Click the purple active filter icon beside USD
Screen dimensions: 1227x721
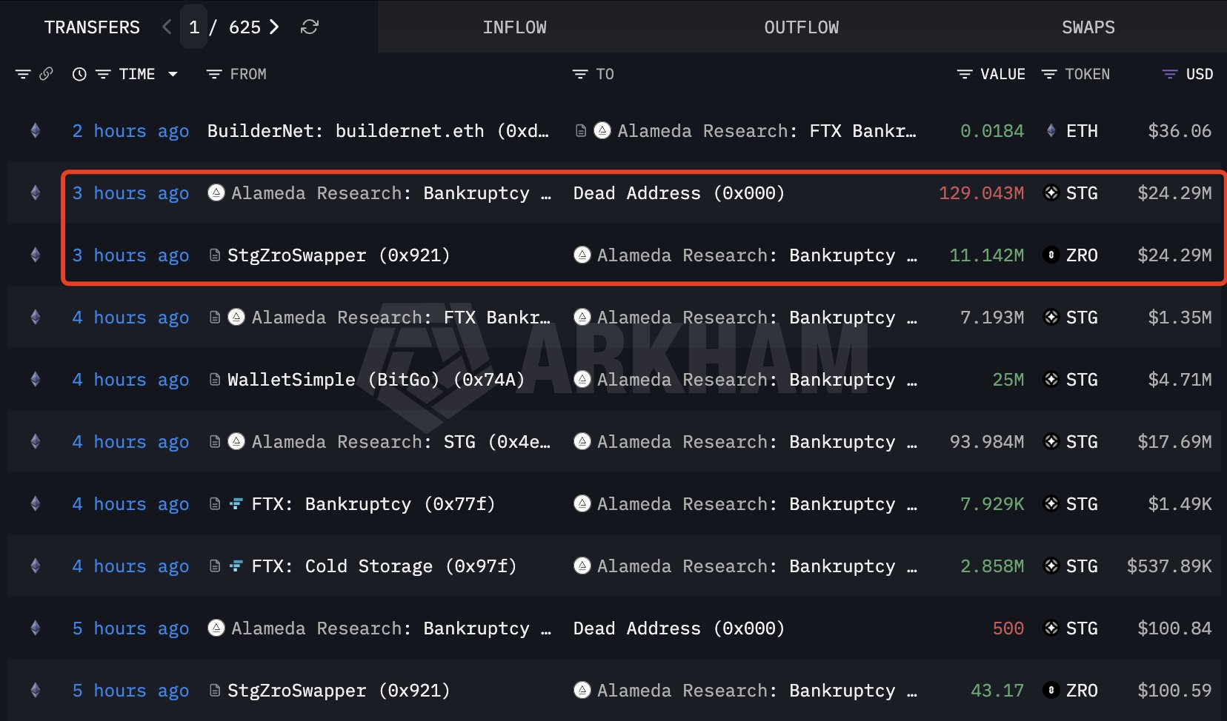point(1169,74)
